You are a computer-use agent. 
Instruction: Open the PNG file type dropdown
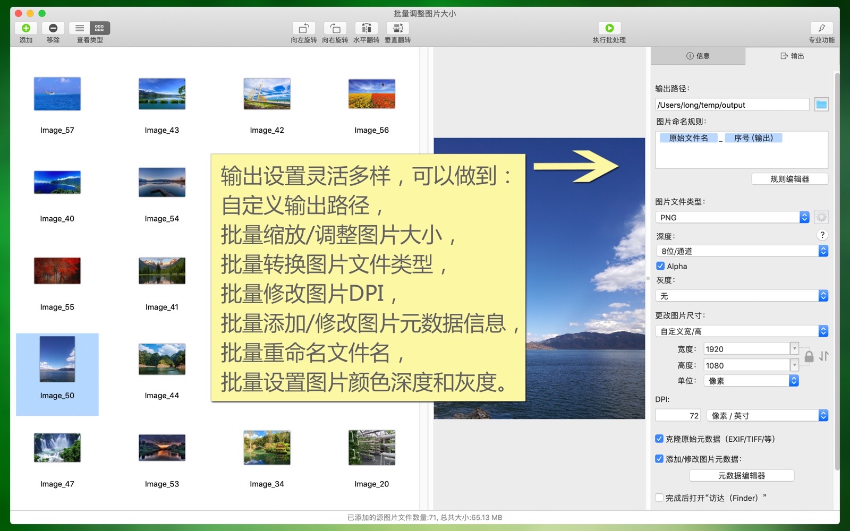coord(732,217)
